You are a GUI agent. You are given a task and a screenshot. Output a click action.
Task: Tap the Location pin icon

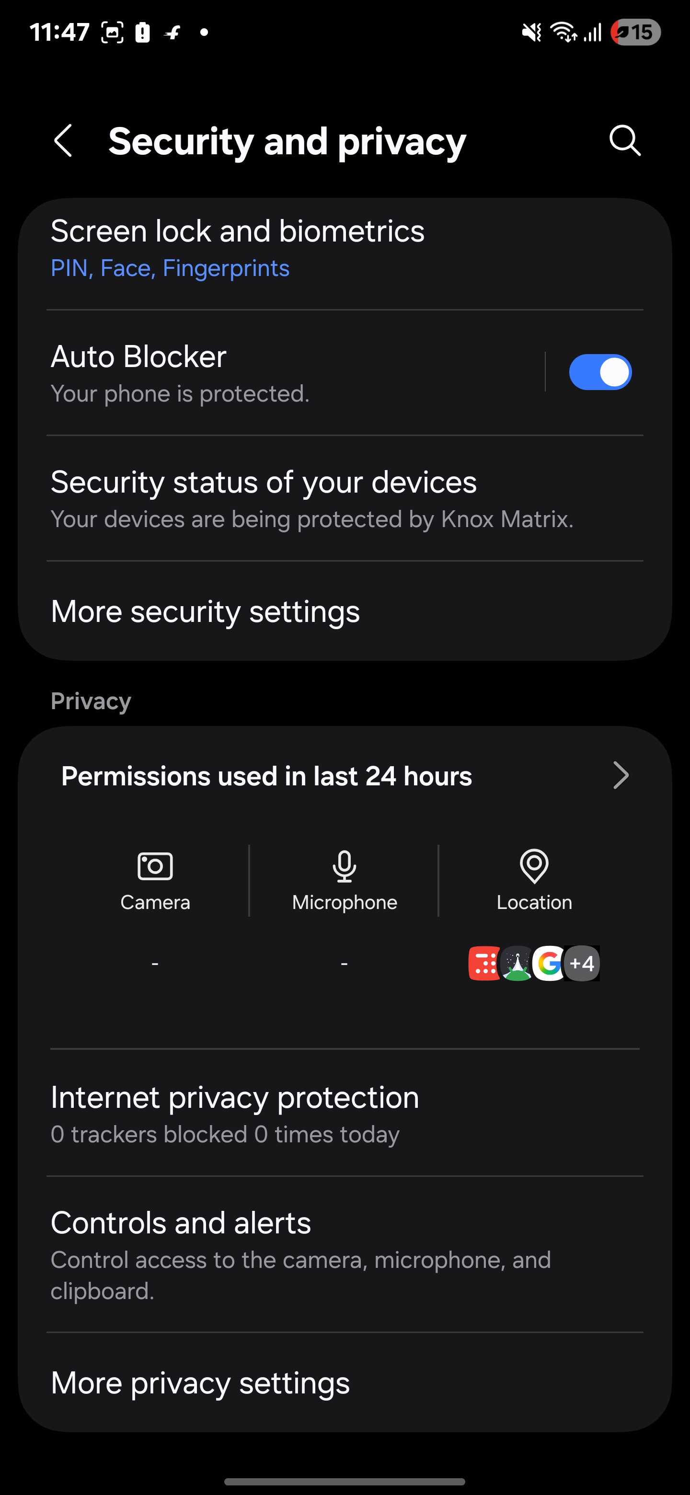[x=534, y=866]
